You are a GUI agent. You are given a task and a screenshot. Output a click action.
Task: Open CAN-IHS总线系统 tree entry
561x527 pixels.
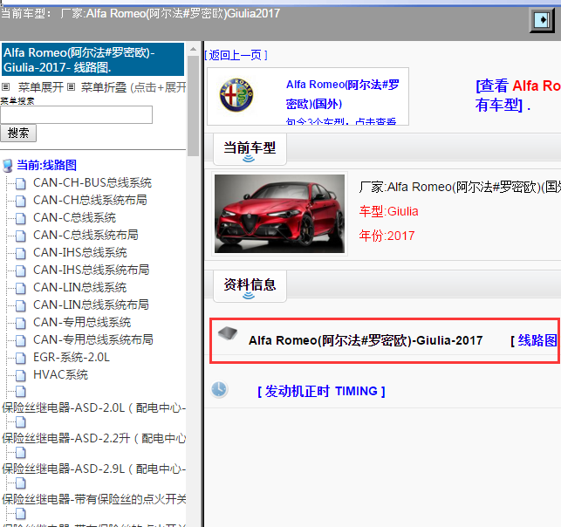click(80, 252)
